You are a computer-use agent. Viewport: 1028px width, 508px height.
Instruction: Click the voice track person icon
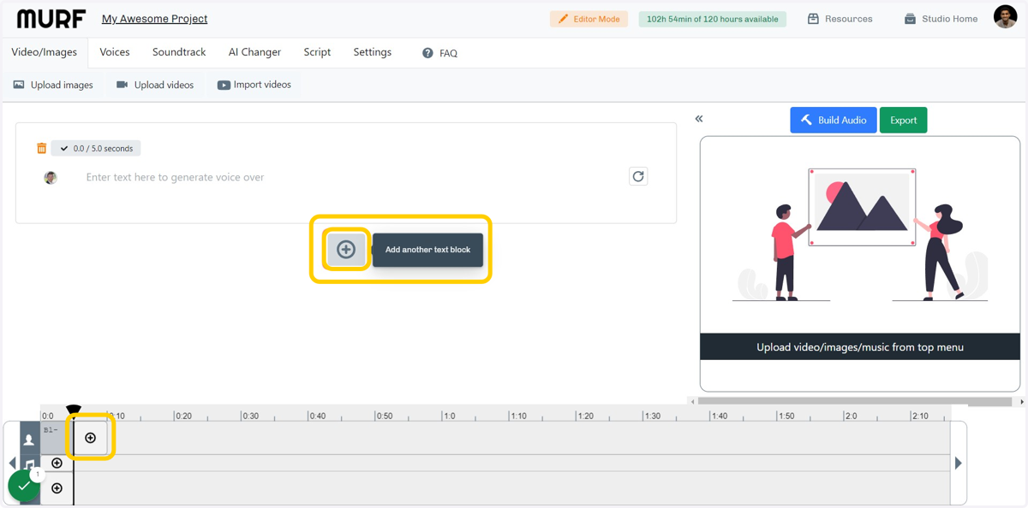pyautogui.click(x=29, y=439)
